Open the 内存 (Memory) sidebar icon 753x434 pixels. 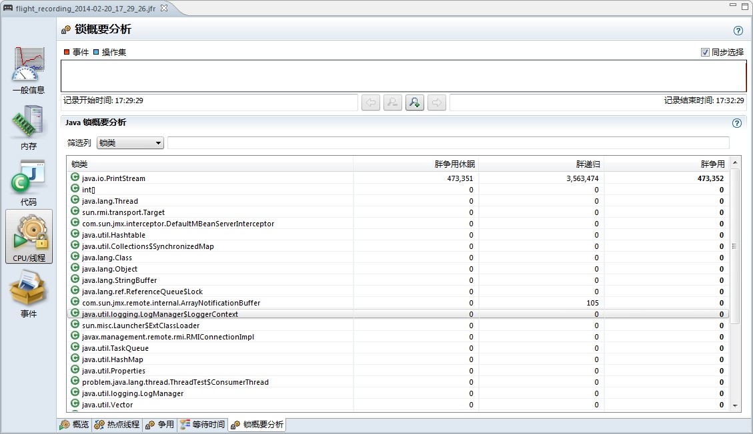coord(29,126)
